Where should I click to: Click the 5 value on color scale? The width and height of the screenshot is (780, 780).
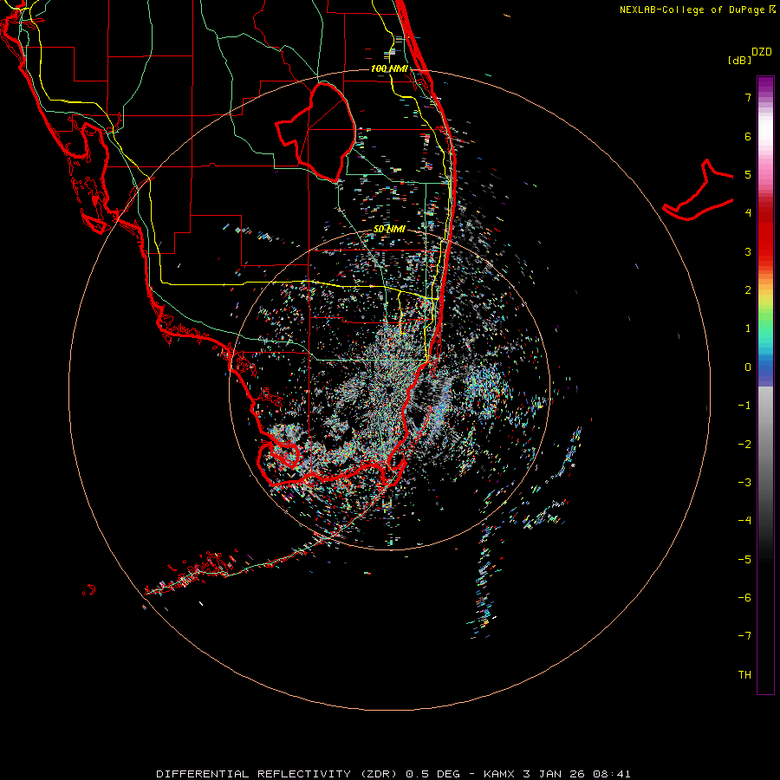click(x=748, y=174)
